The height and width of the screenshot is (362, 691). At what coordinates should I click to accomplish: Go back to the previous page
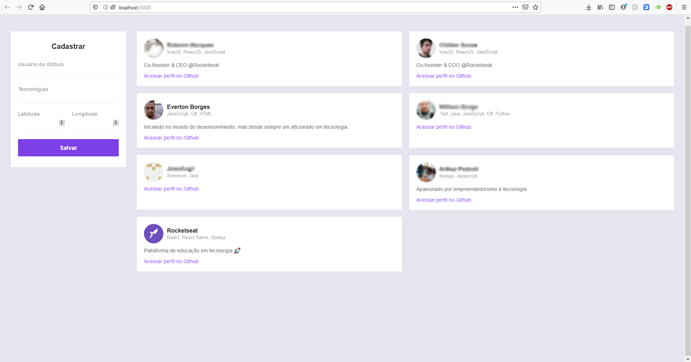click(7, 7)
